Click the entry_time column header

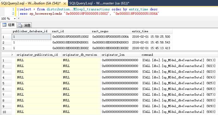pos(152,31)
